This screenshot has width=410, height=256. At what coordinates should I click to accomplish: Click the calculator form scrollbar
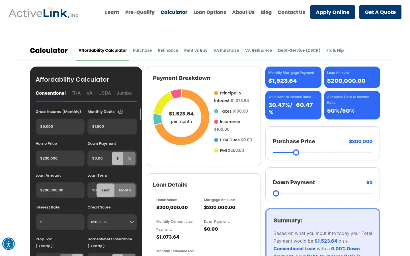pyautogui.click(x=140, y=114)
